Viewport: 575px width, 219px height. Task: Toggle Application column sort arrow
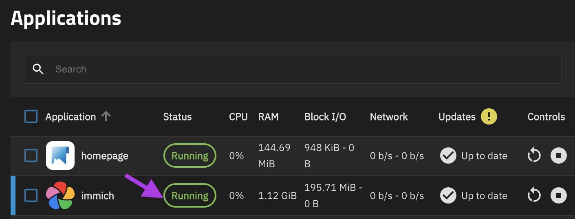(106, 117)
